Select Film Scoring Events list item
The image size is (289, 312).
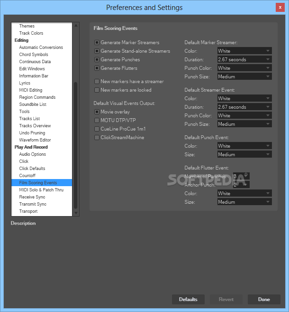pyautogui.click(x=42, y=183)
